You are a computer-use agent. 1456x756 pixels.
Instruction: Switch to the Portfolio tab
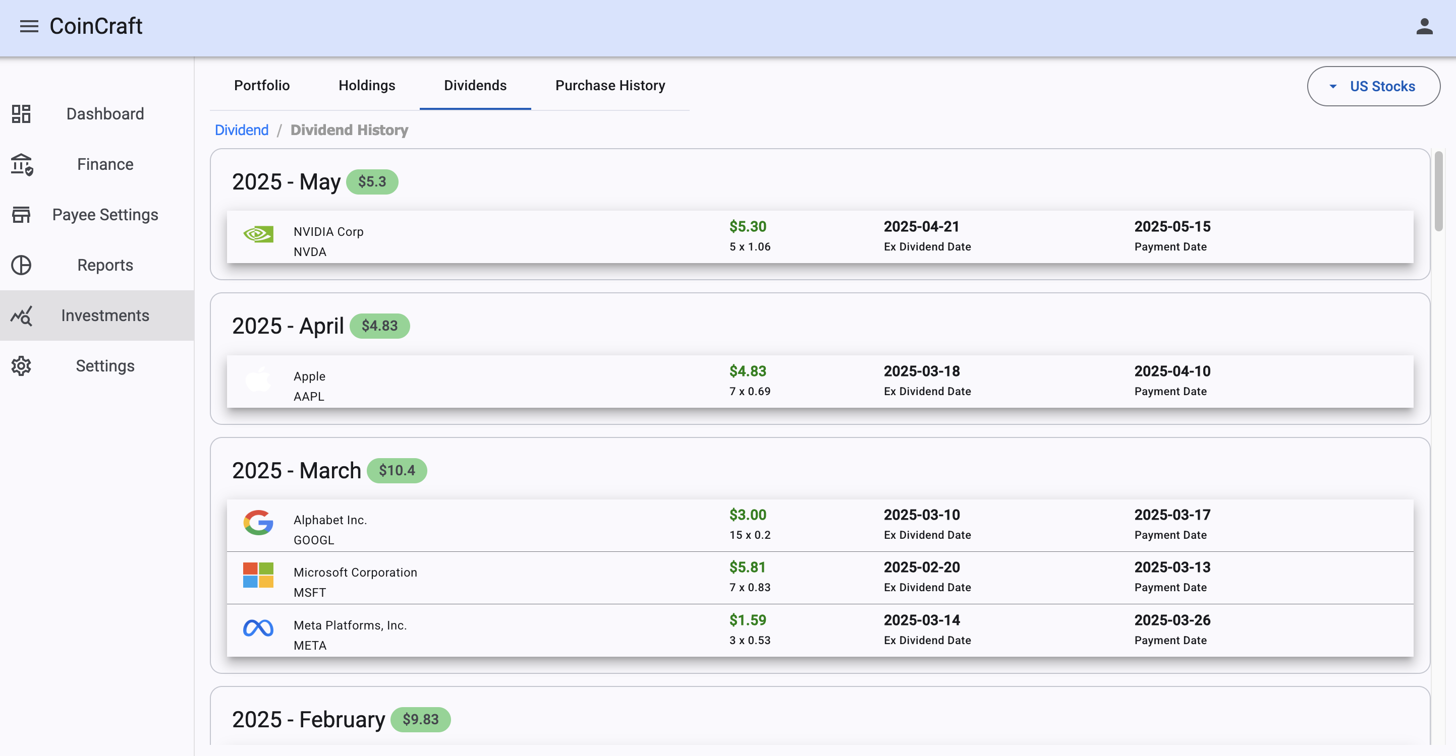[x=262, y=85]
